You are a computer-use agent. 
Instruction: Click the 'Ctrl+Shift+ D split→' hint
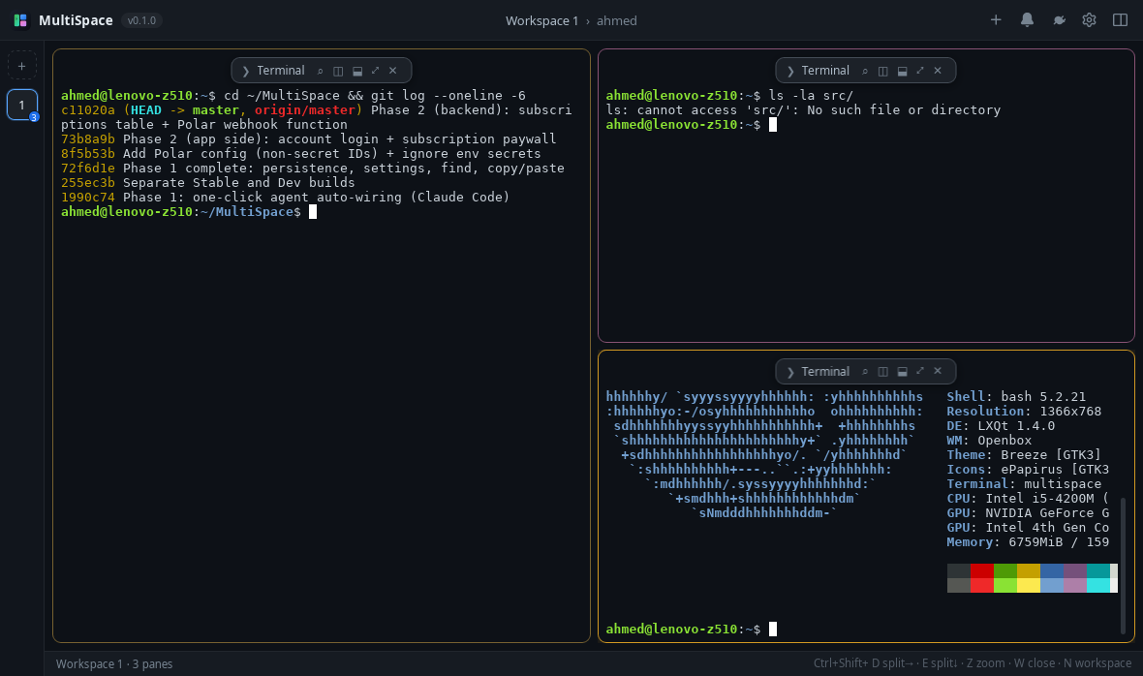(x=863, y=663)
